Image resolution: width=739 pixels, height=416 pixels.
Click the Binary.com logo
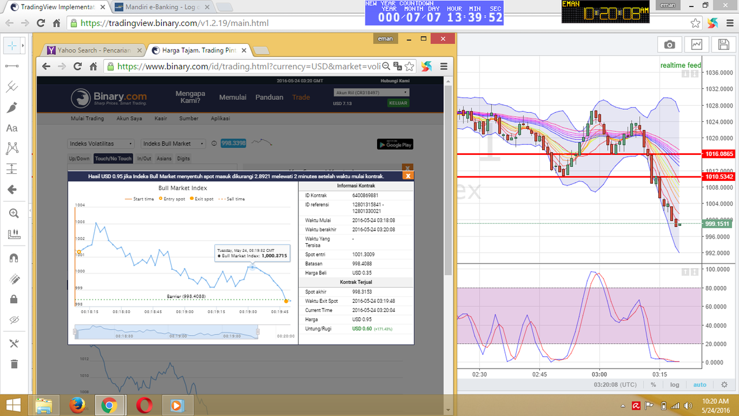109,98
